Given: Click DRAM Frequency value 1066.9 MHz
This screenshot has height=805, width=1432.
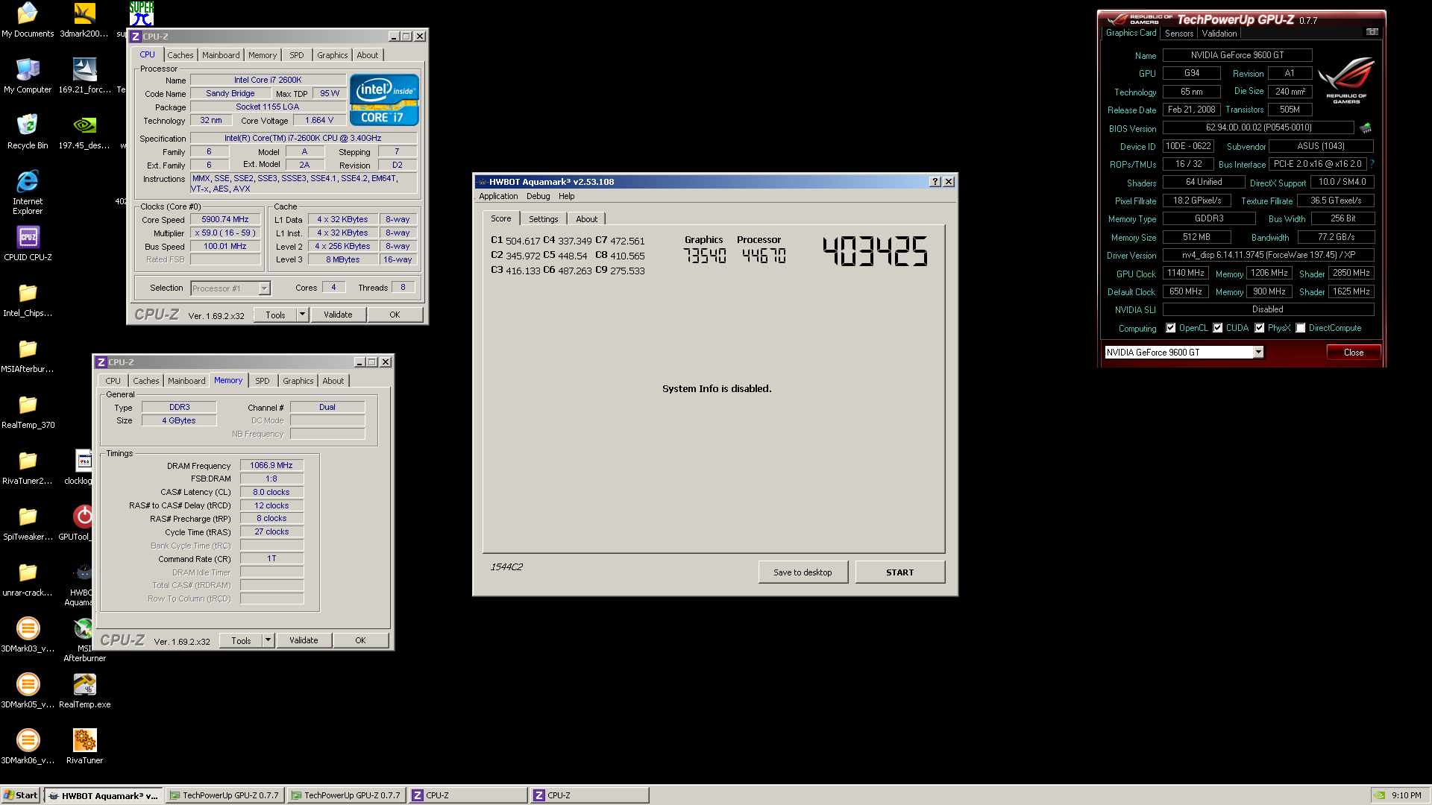Looking at the screenshot, I should click(271, 465).
